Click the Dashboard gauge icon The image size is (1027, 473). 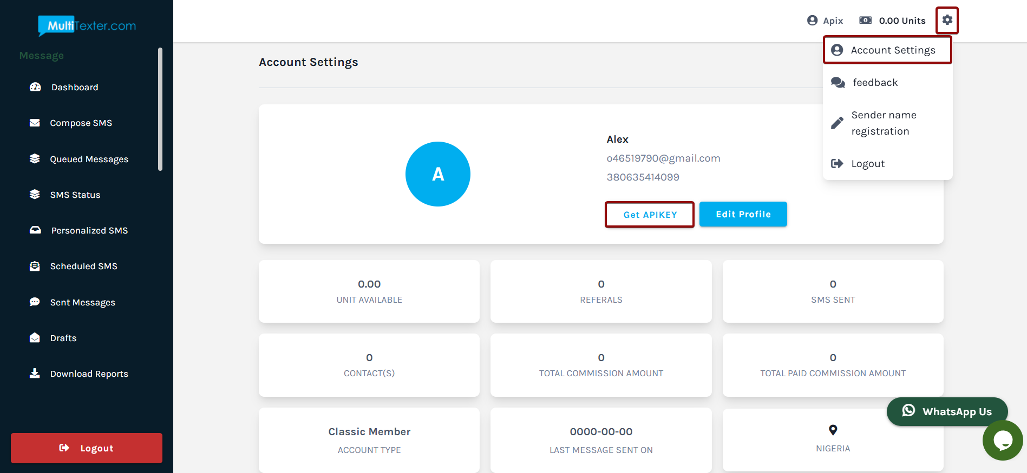(x=35, y=87)
